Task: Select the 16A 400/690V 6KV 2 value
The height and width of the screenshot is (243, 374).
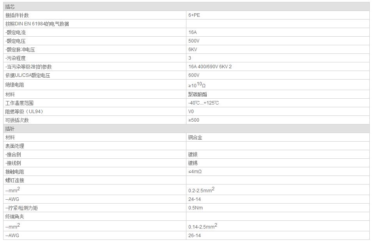Action: coord(210,67)
